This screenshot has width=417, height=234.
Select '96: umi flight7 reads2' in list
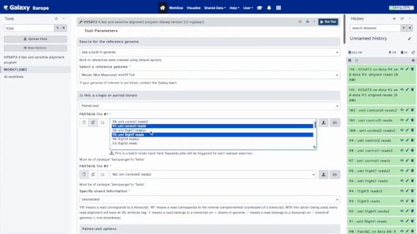212,130
